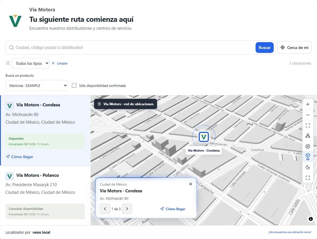The width and height of the screenshot is (317, 239).
Task: Click the 1 de 3 counter text
Action: (x=116, y=209)
